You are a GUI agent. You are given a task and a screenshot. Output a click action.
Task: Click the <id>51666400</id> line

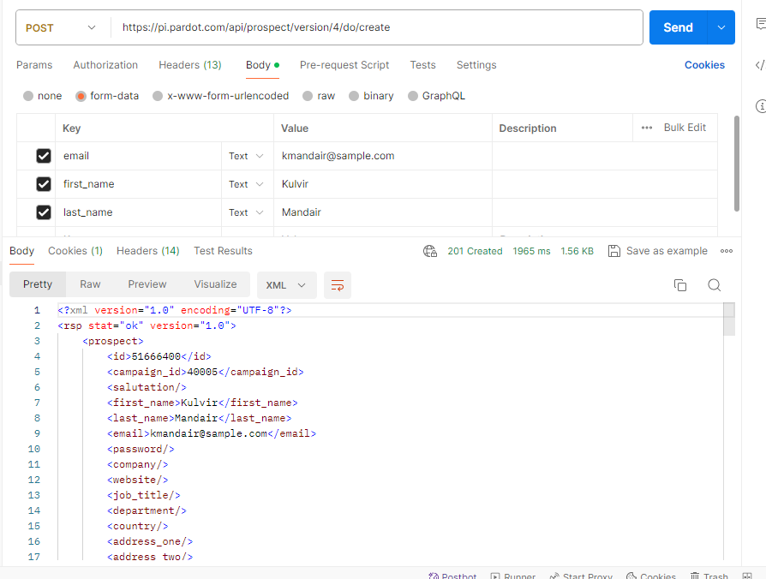(x=159, y=356)
